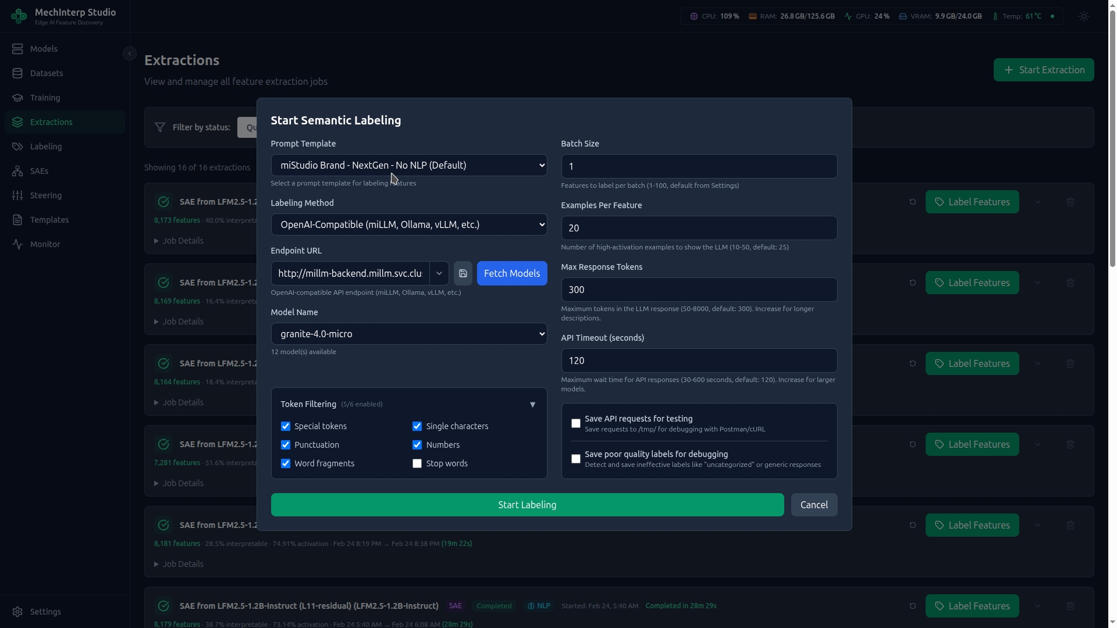
Task: Click the Examples Per Feature field
Action: point(699,228)
